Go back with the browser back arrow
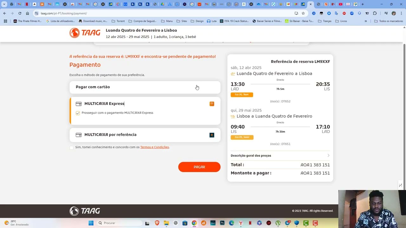406x228 pixels. coord(4,13)
